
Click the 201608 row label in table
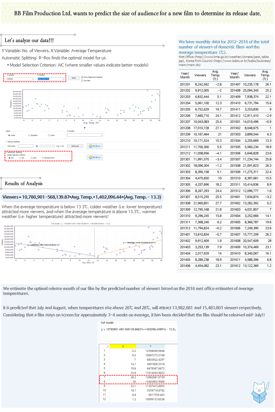point(235,241)
